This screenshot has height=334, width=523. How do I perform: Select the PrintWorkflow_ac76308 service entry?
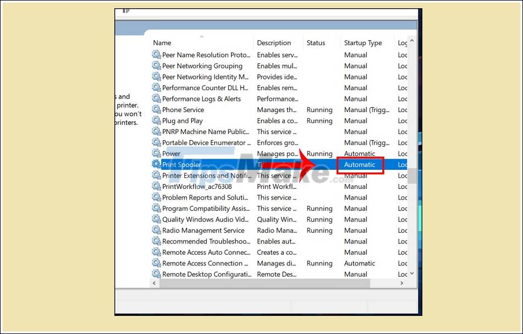[x=198, y=186]
